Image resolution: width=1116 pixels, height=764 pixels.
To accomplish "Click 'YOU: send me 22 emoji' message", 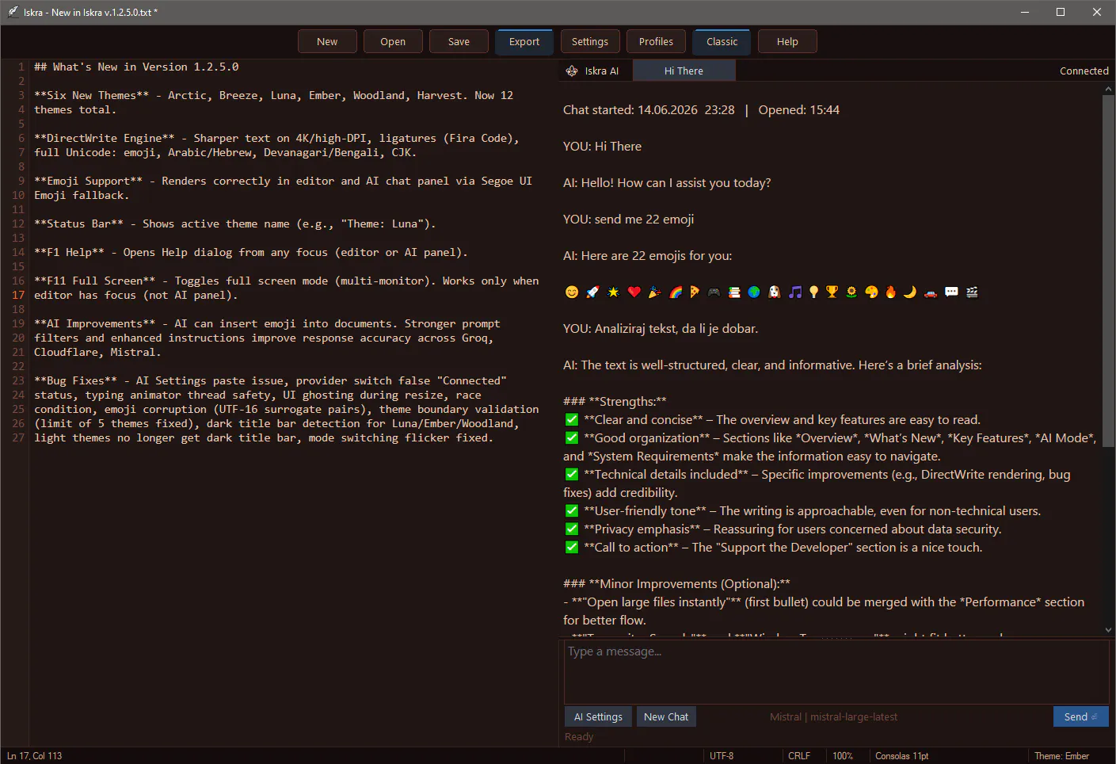I will (628, 219).
